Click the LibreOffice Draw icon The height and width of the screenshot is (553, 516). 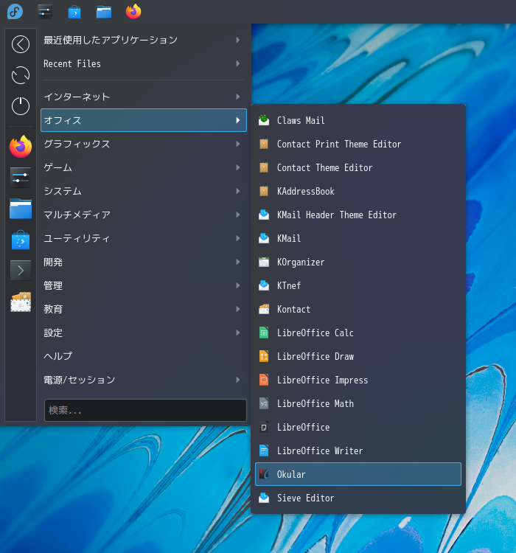tap(264, 356)
